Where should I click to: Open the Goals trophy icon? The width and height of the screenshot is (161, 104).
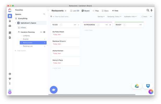[10, 79]
